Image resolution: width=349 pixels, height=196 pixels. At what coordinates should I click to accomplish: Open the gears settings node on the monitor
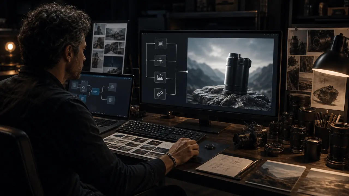click(x=160, y=94)
